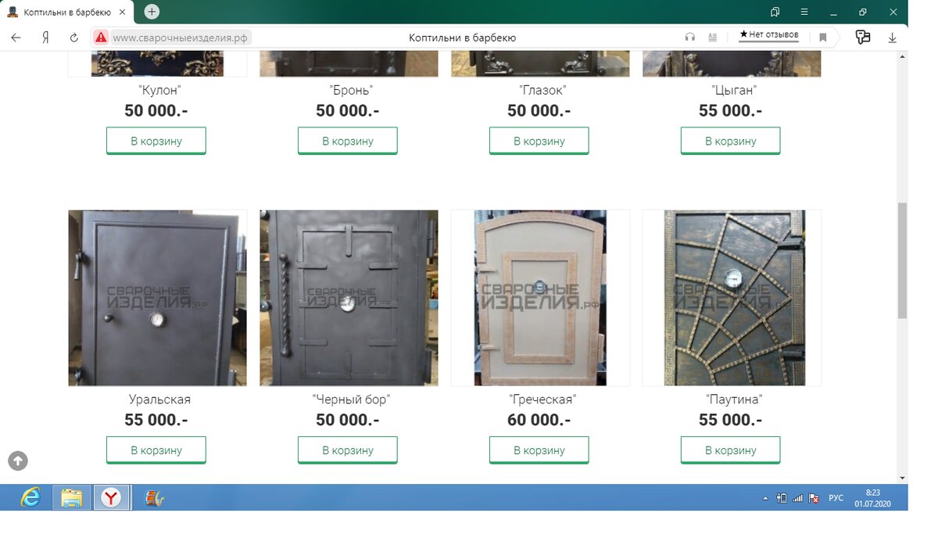Add "Греческая" to cart with В корзину
Image resolution: width=938 pixels, height=534 pixels.
coord(539,450)
